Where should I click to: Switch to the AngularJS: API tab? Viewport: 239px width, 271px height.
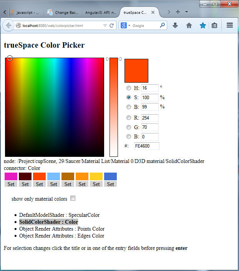click(101, 12)
